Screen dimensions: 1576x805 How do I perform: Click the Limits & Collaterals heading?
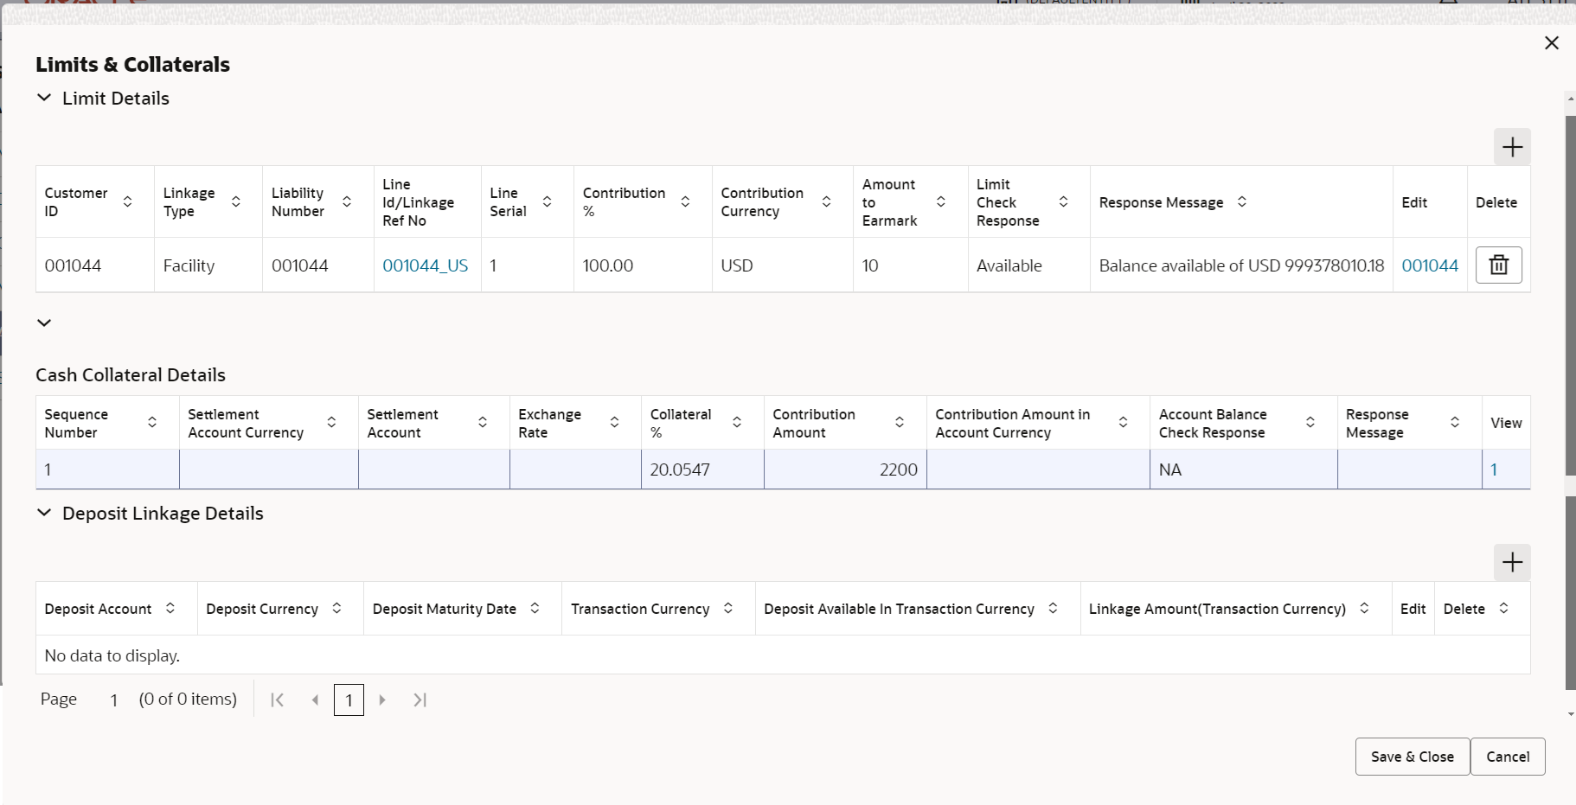tap(132, 65)
